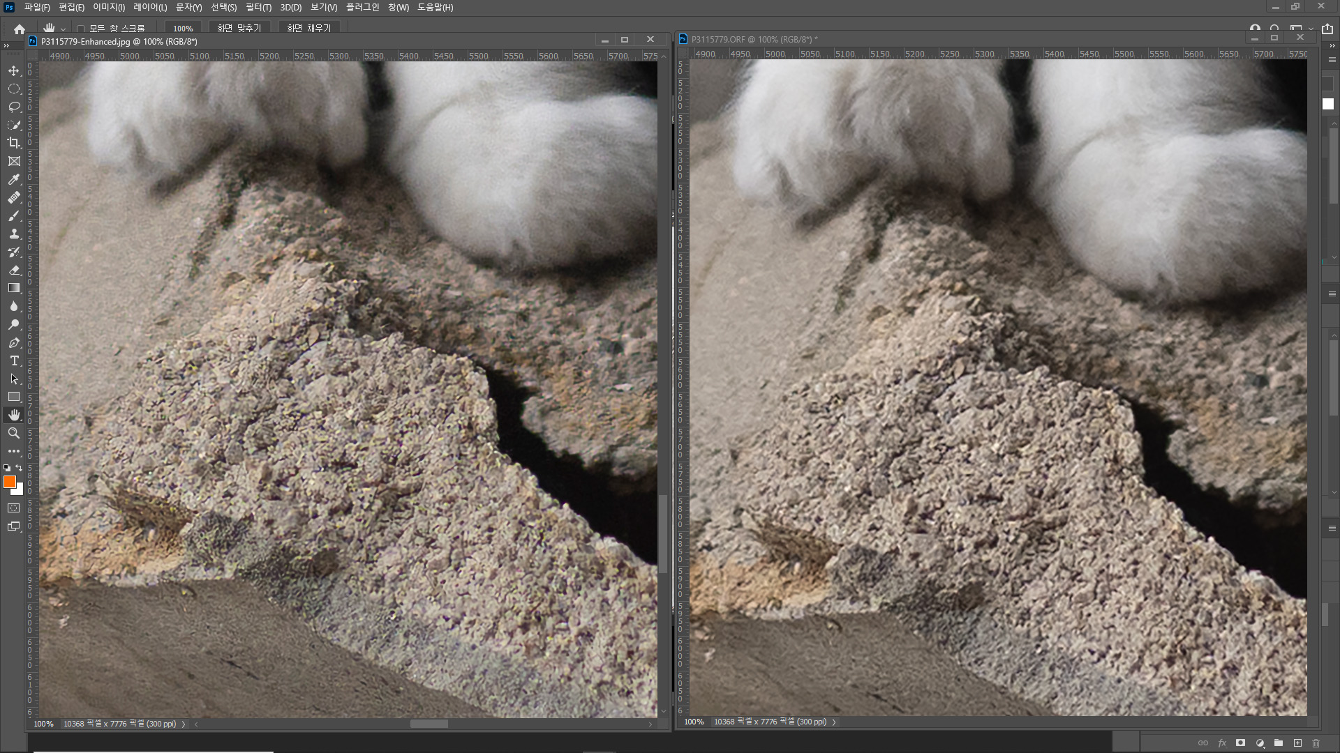Screen dimensions: 1340x753
Task: Activate the Zoom tool in toolbar
Action: click(x=13, y=433)
